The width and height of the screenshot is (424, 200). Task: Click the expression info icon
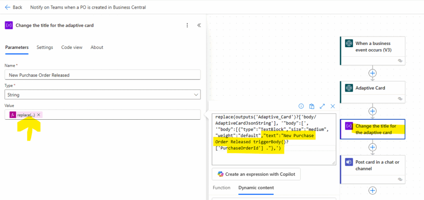point(301,106)
